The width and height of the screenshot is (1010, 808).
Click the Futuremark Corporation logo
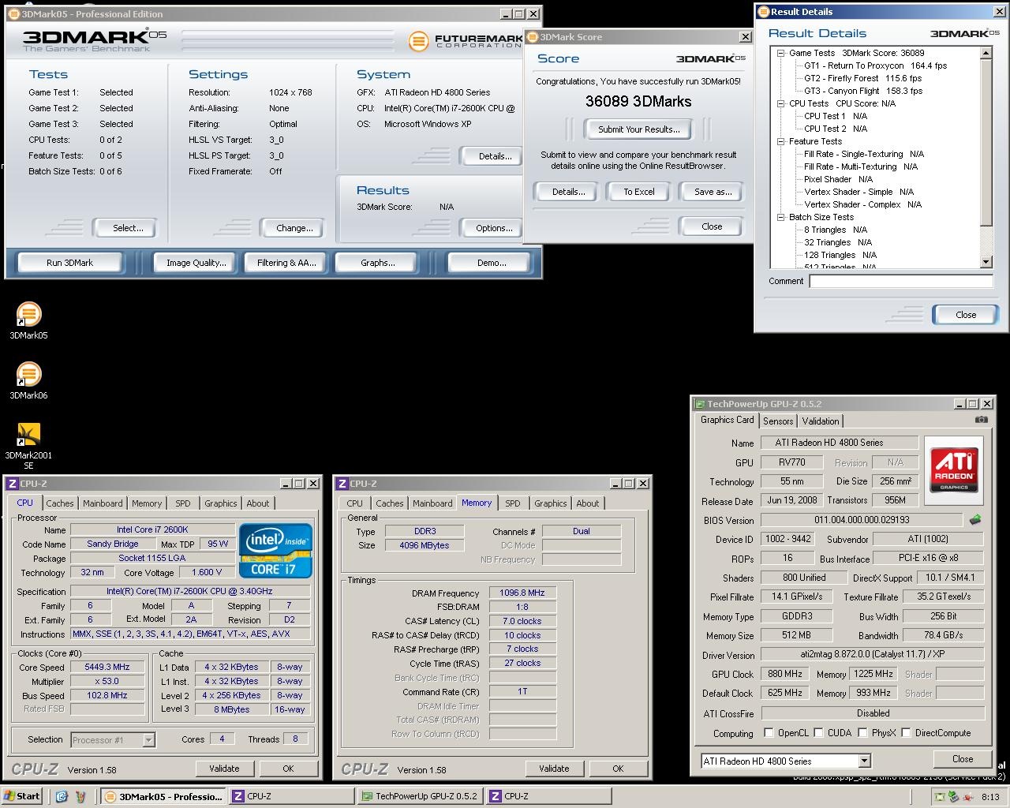466,40
